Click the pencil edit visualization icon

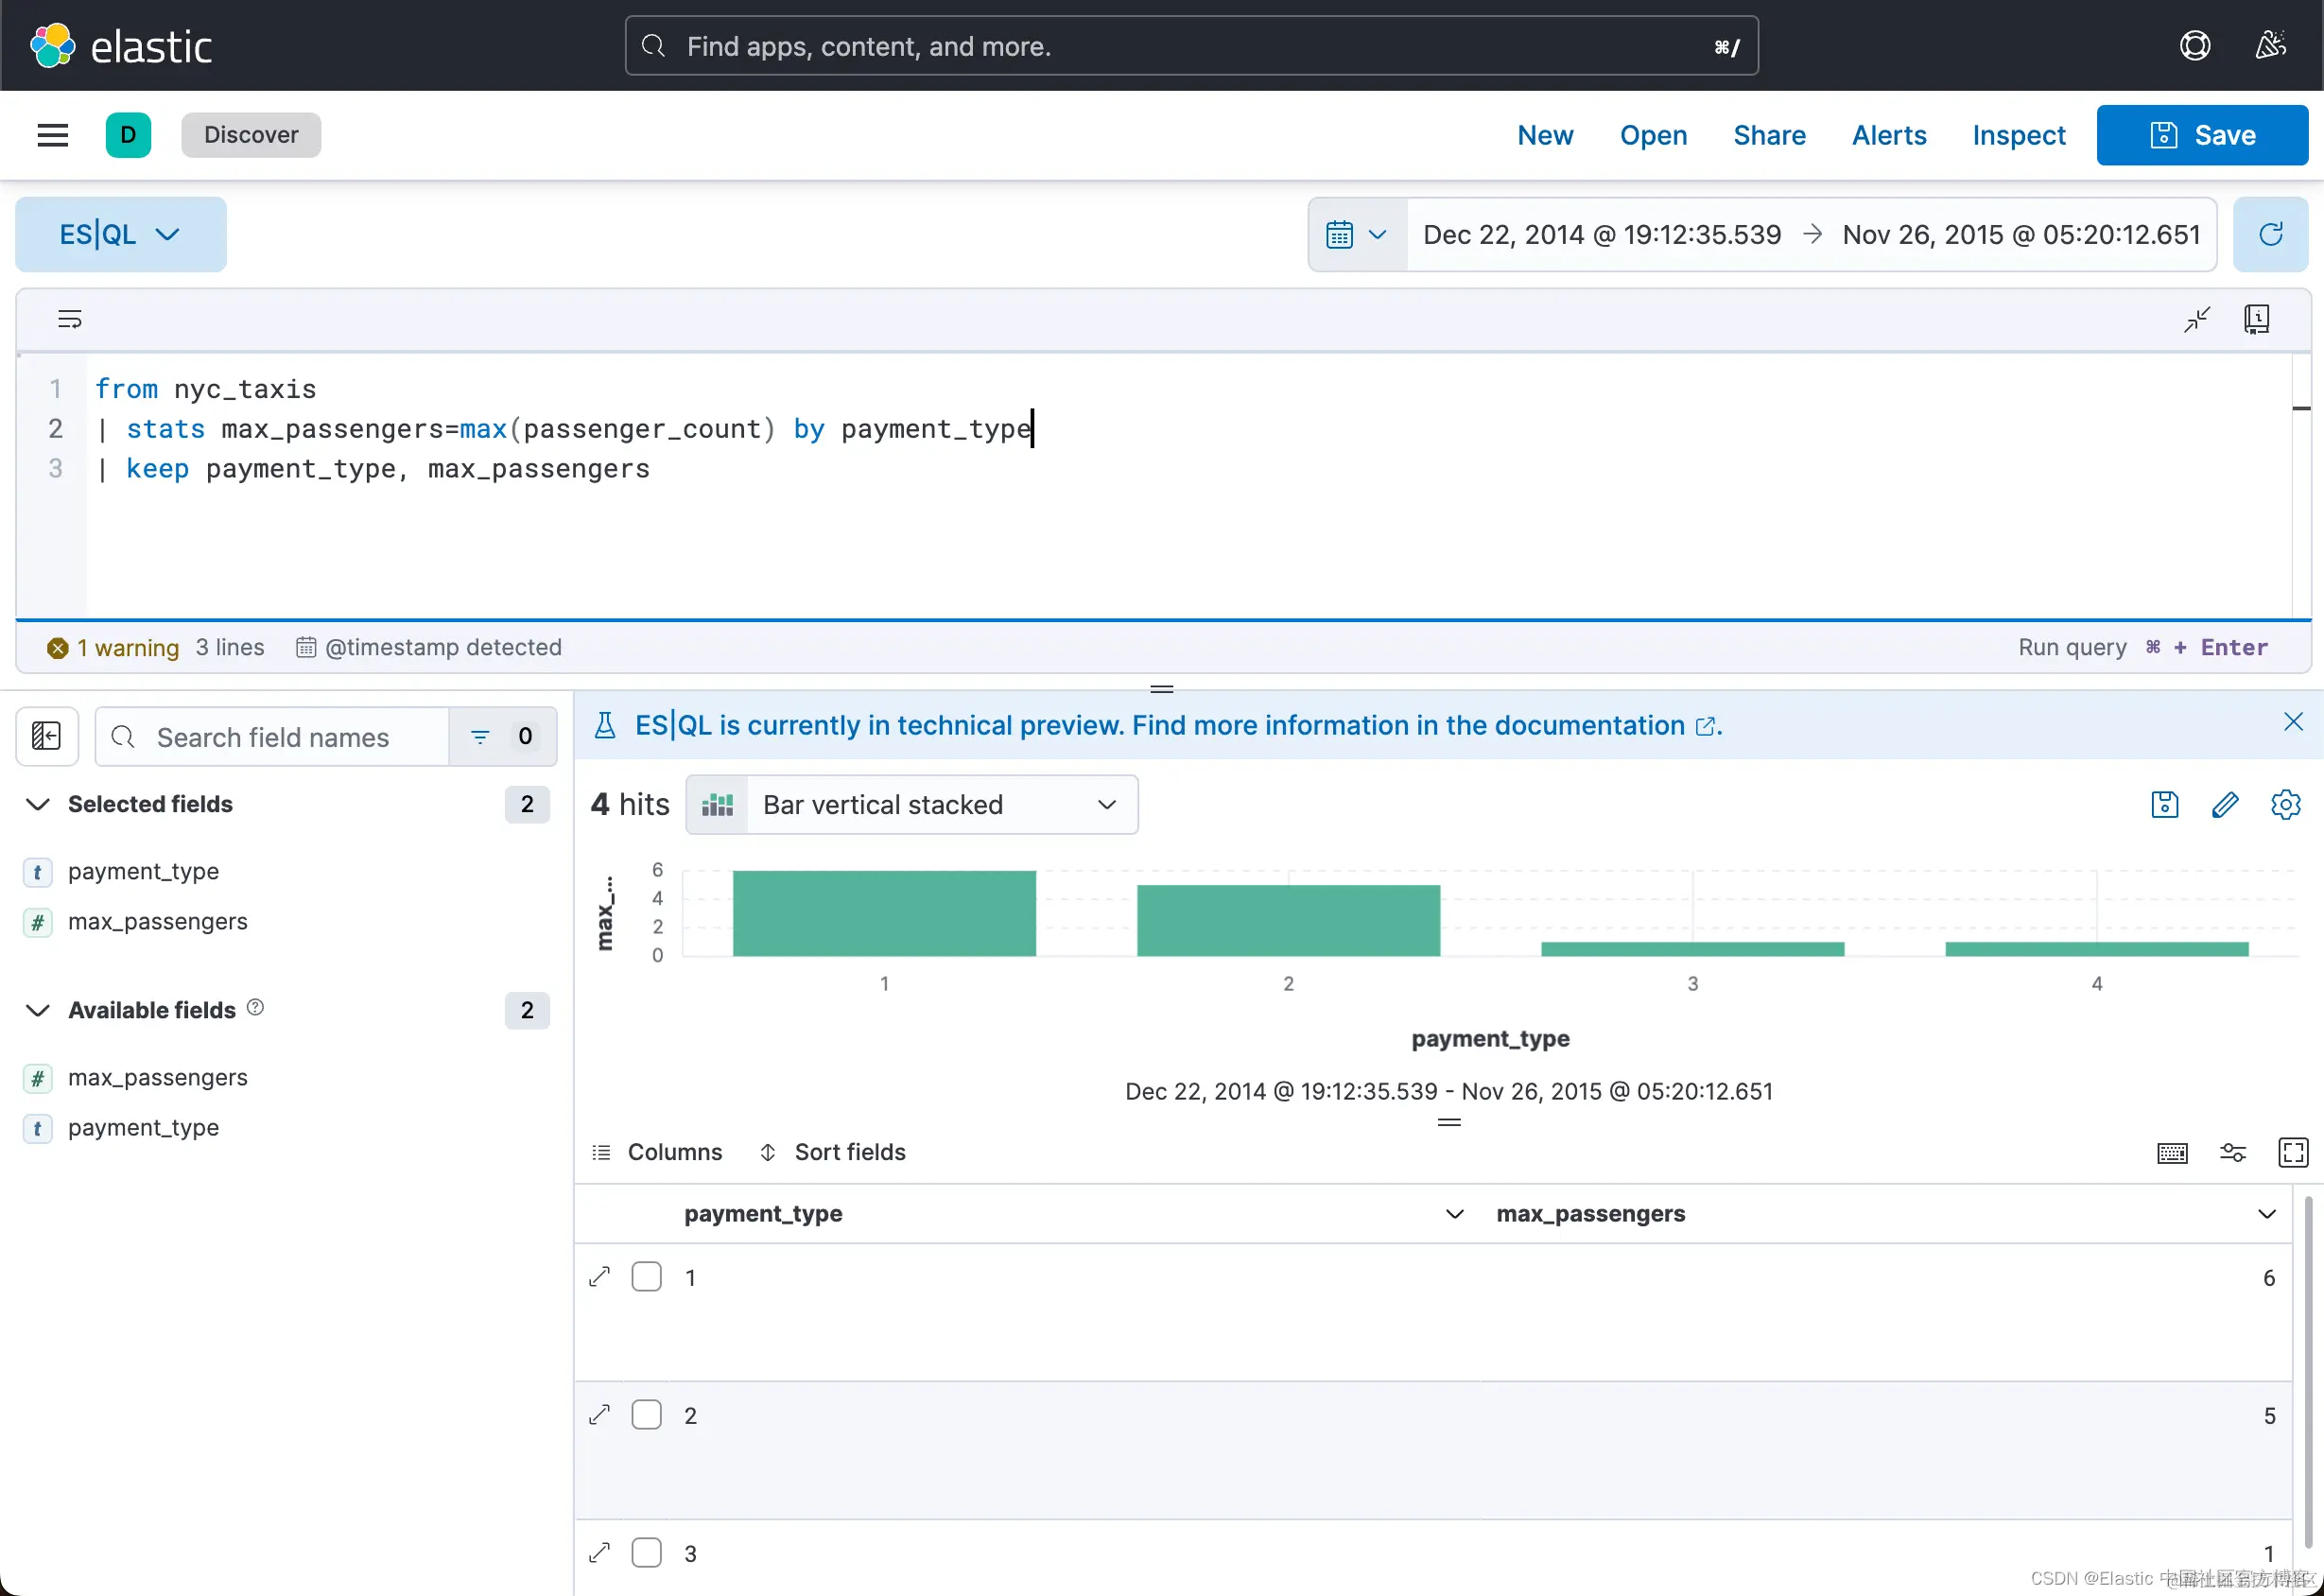pyautogui.click(x=2224, y=805)
